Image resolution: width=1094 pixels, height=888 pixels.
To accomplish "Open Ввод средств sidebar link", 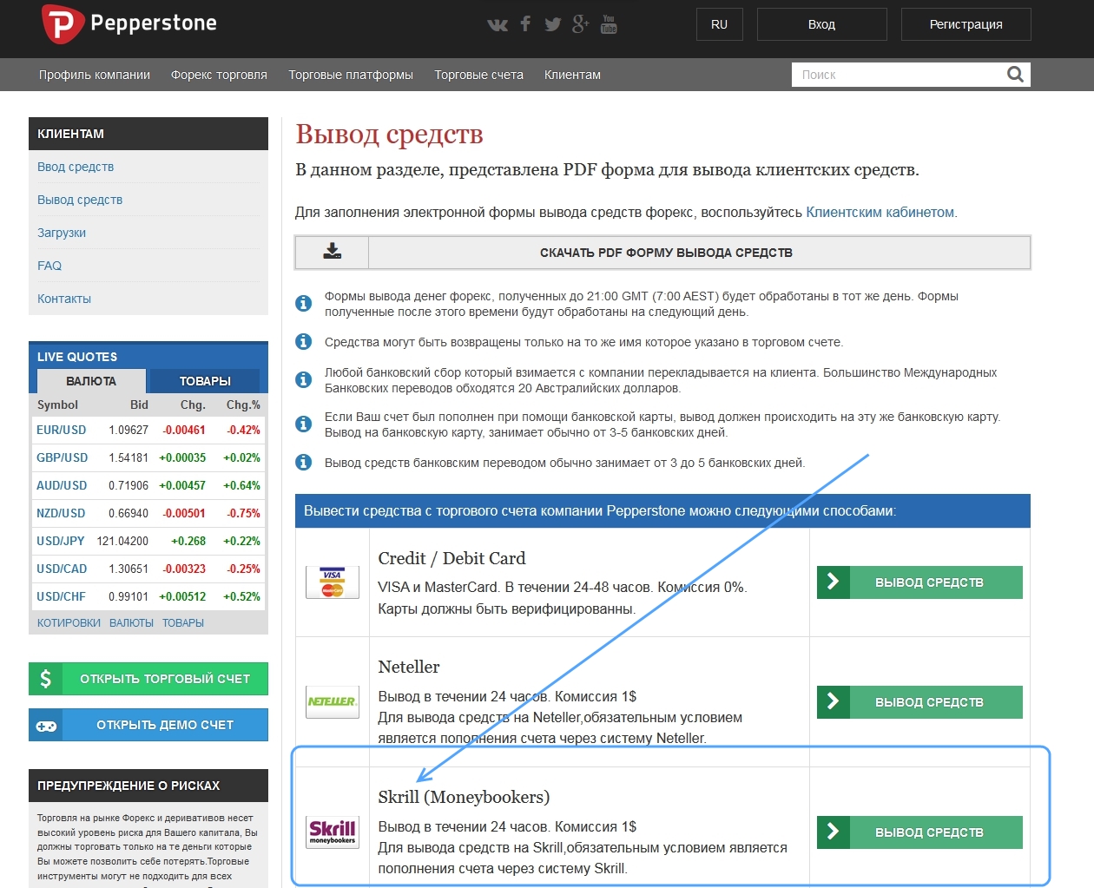I will click(x=76, y=167).
